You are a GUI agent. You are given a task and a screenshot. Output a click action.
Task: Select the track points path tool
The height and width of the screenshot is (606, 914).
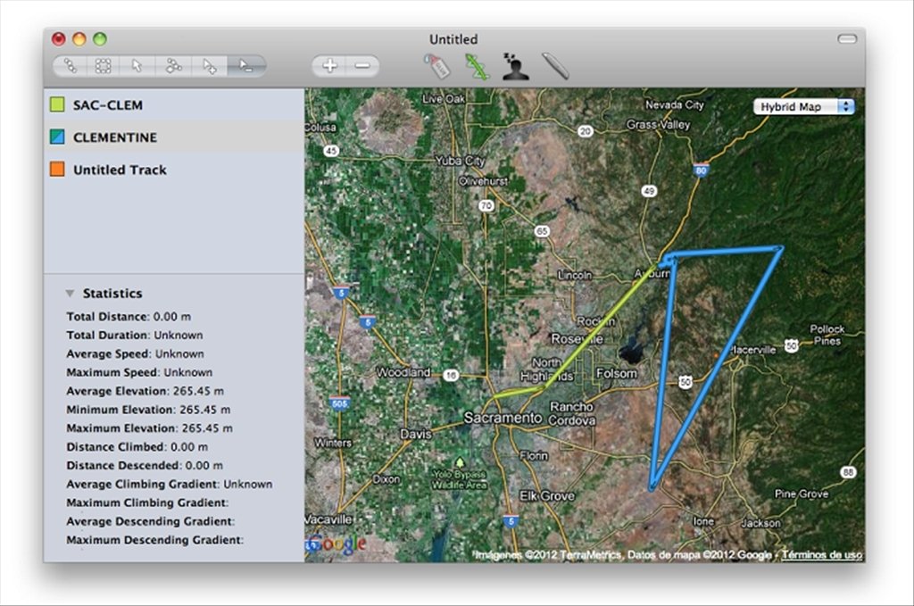[x=70, y=66]
